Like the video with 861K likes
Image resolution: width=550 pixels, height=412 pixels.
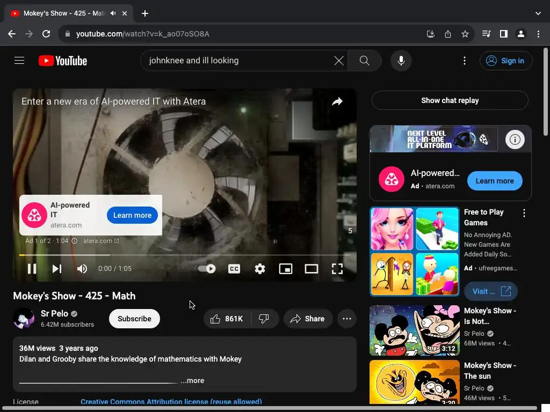pyautogui.click(x=227, y=319)
